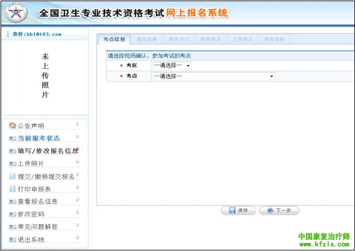Click the system logo emblem in header
355x251 pixels.
(x=17, y=13)
